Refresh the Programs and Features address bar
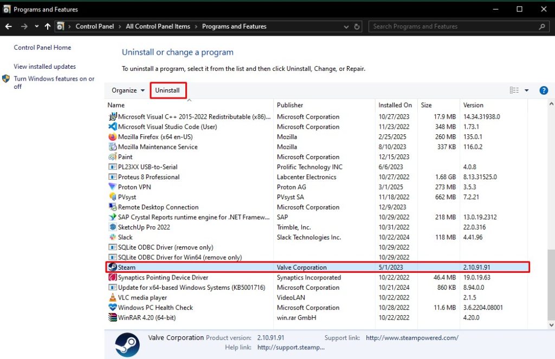Image resolution: width=555 pixels, height=359 pixels. [x=357, y=27]
